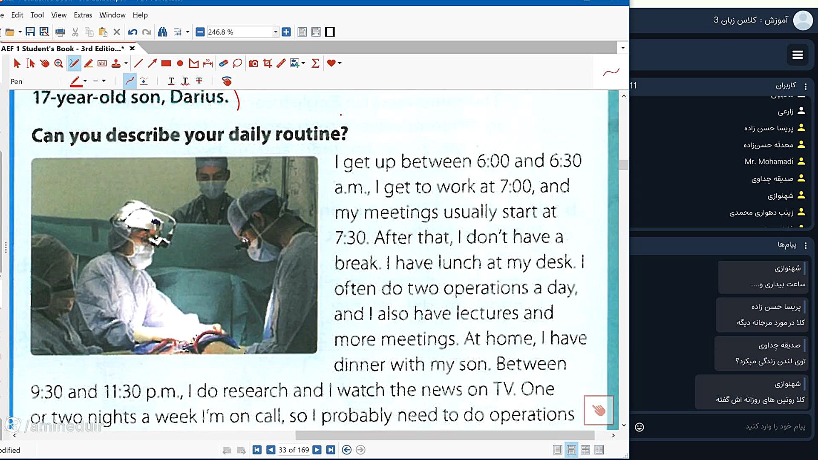Expand pen color dropdown arrow
Image resolution: width=818 pixels, height=460 pixels.
tap(85, 81)
